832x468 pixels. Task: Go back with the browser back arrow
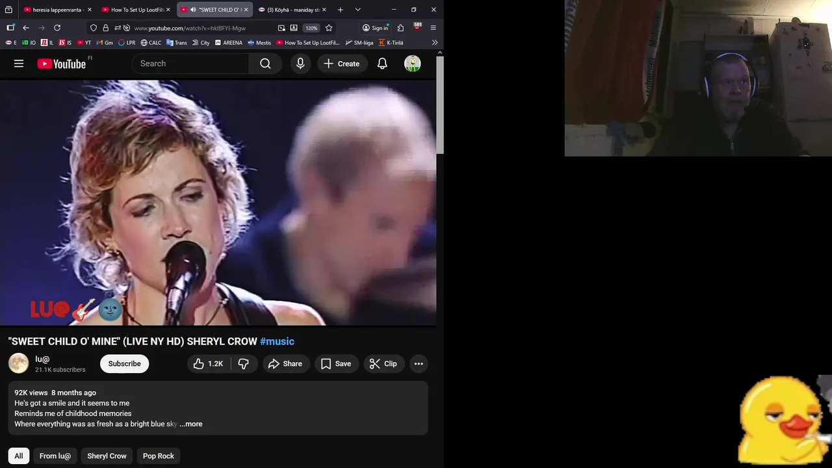point(26,28)
